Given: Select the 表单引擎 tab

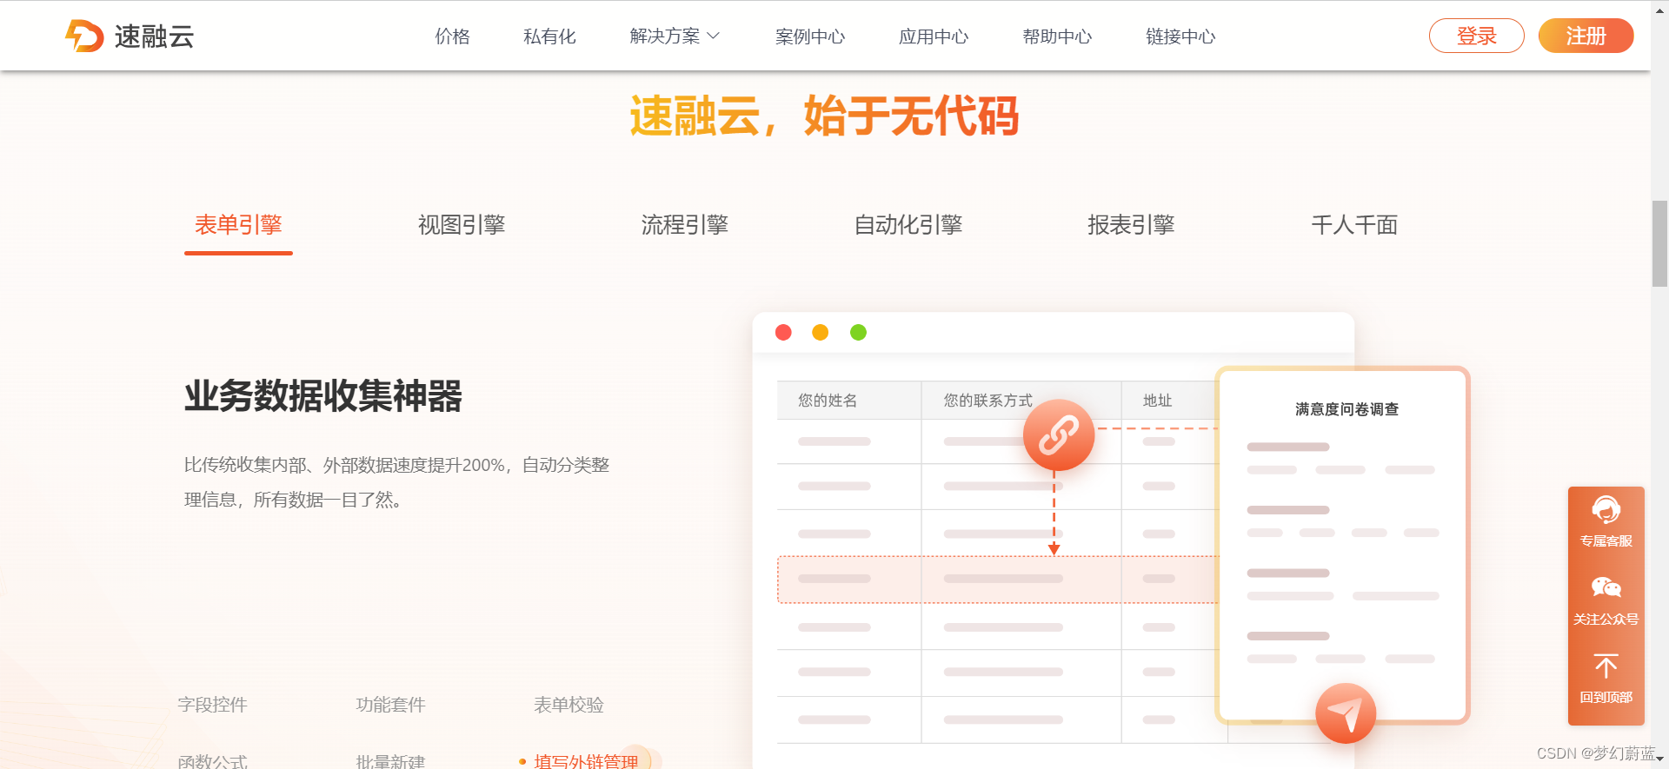Looking at the screenshot, I should 238,225.
